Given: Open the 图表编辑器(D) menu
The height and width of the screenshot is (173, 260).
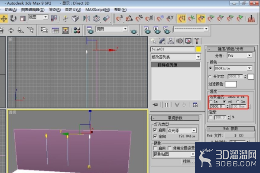Looking at the screenshot, I should pyautogui.click(x=33, y=10).
